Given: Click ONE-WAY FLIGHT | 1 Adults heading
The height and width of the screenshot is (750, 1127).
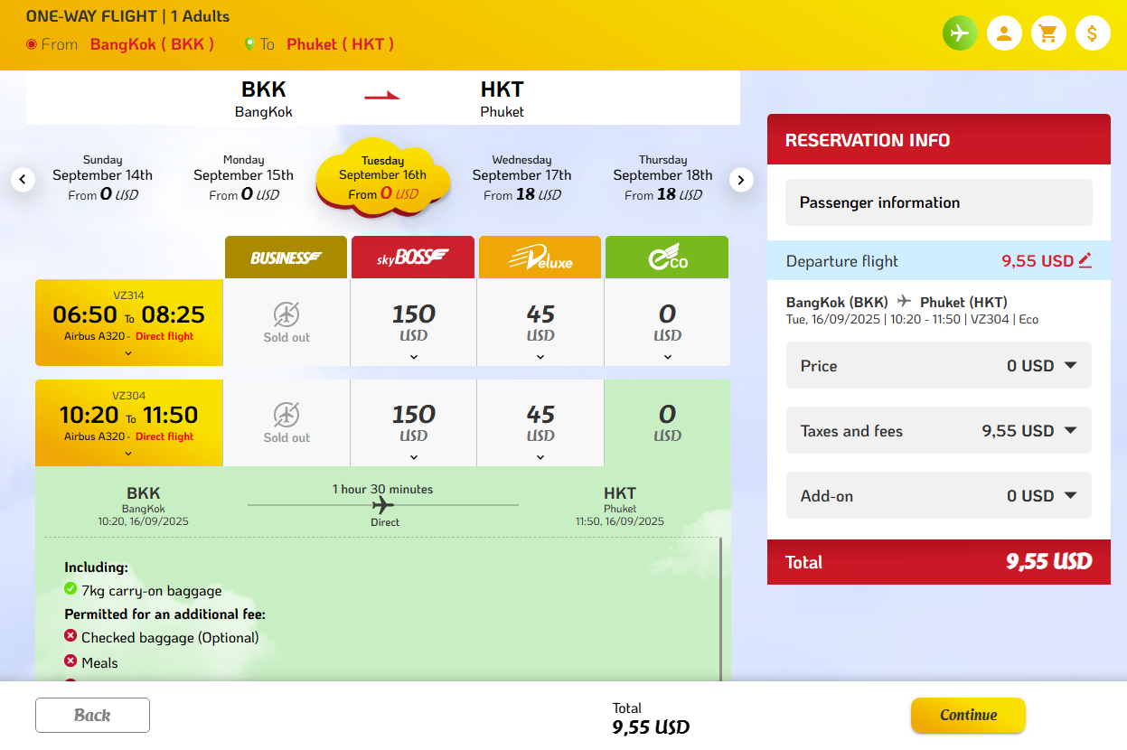Looking at the screenshot, I should click(127, 16).
